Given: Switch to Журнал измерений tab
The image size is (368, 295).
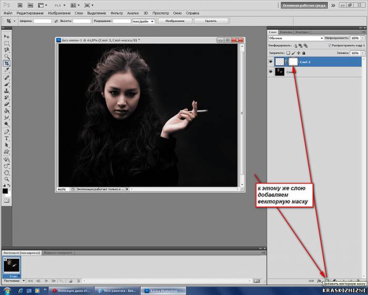Looking at the screenshot, I should click(x=57, y=253).
